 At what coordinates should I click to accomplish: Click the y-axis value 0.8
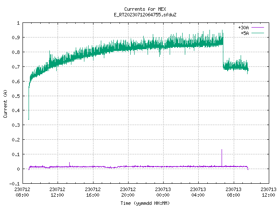click(x=16, y=52)
